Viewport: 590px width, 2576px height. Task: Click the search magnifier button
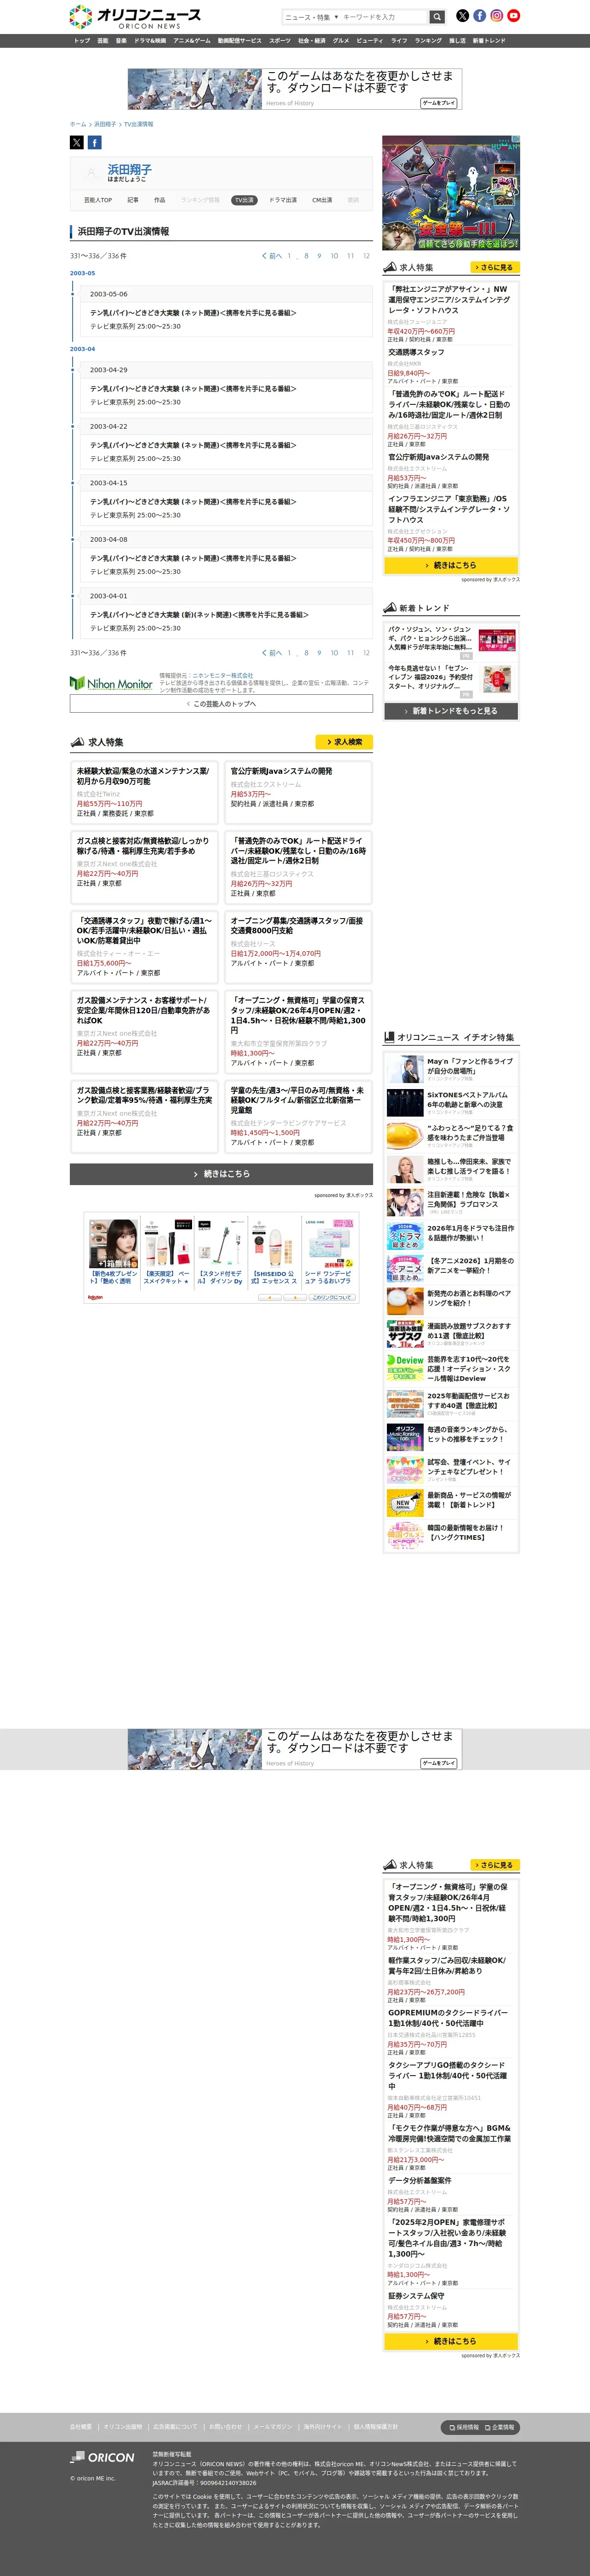click(x=437, y=17)
